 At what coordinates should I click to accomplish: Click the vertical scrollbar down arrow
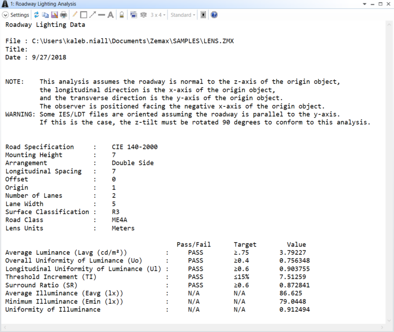coord(389,320)
